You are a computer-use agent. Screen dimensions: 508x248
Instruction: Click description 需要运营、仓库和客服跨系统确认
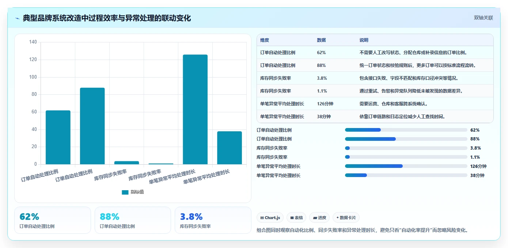tap(394, 104)
